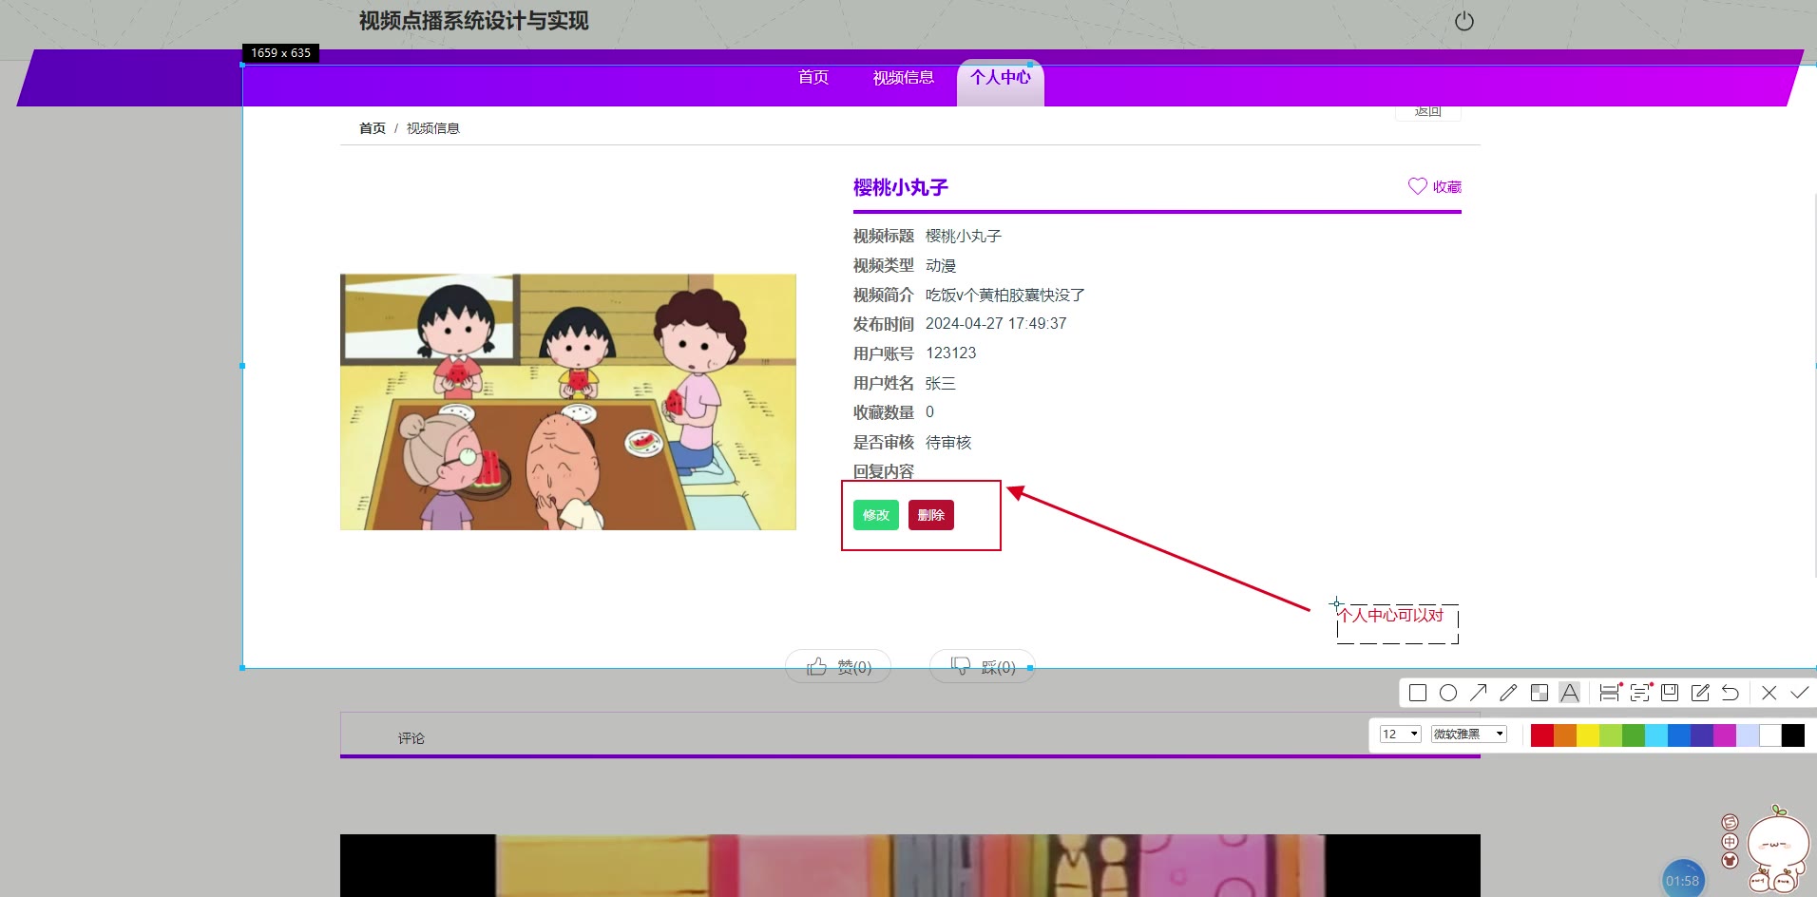The height and width of the screenshot is (897, 1817).
Task: Select the arrow drawing tool
Action: pyautogui.click(x=1479, y=693)
